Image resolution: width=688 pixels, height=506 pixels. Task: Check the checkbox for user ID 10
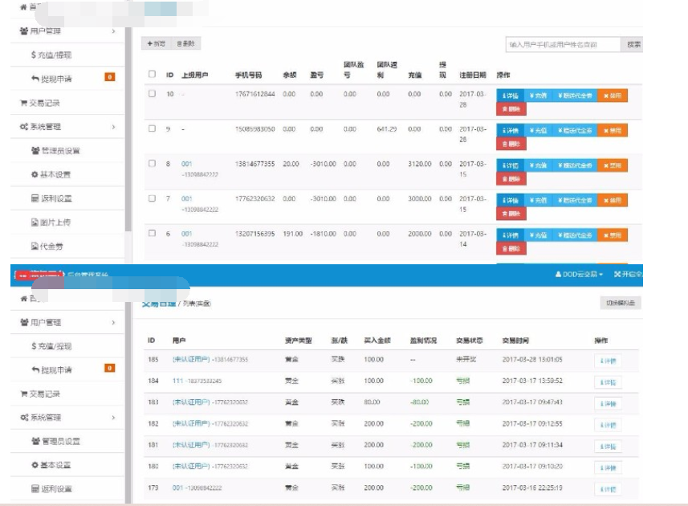[152, 94]
